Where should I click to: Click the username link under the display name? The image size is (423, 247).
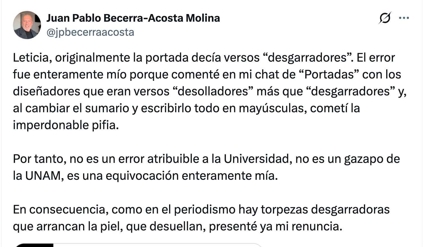[90, 32]
